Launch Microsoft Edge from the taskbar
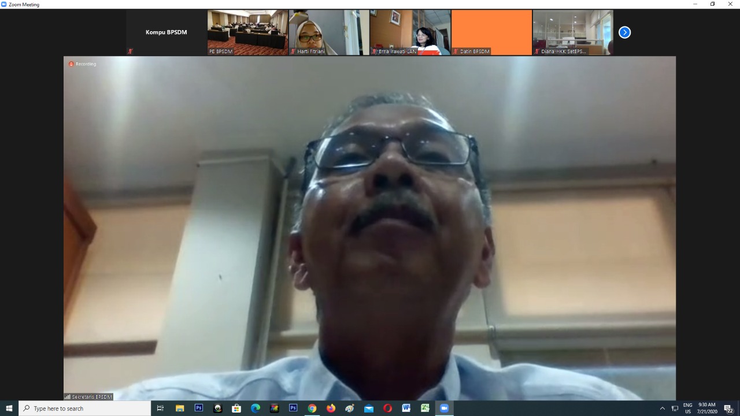The width and height of the screenshot is (740, 416). 256,408
